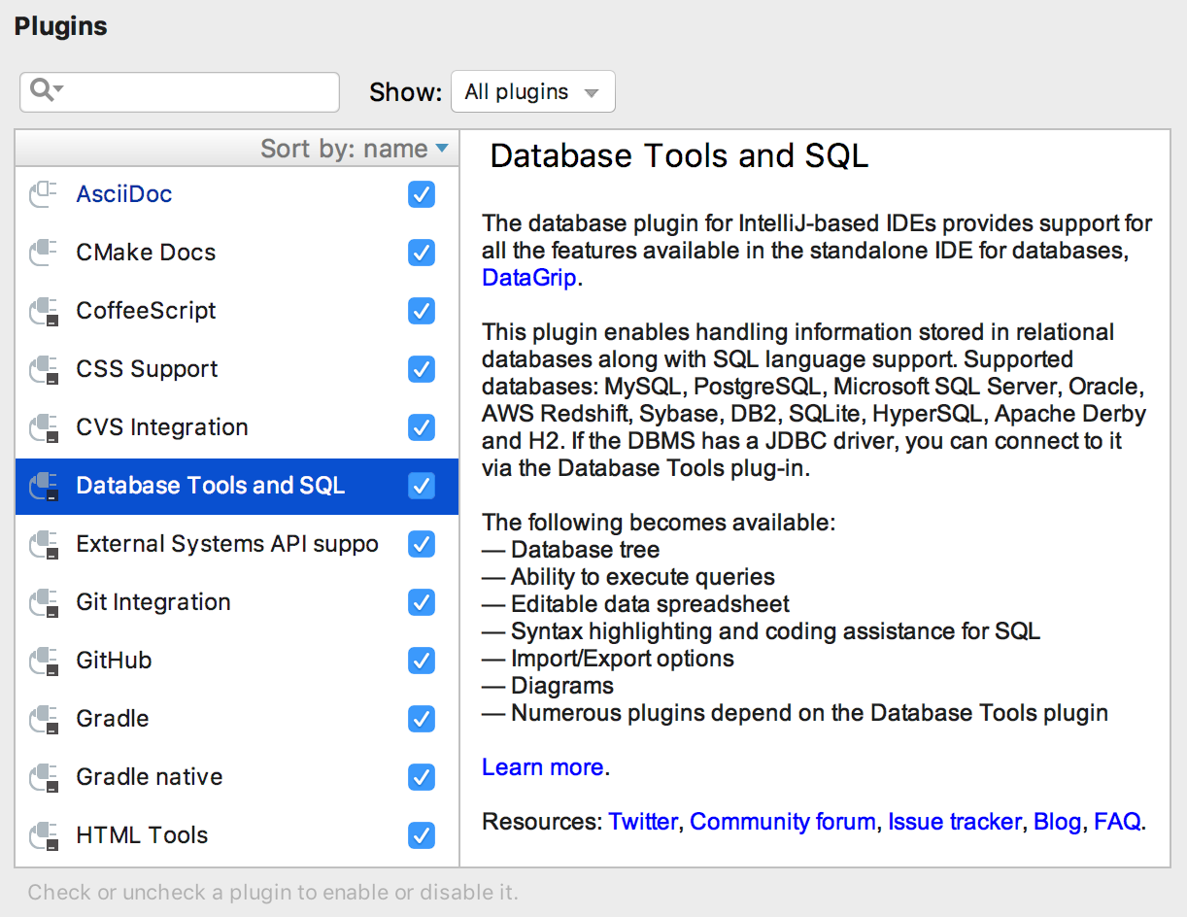
Task: Click the CSS Support plugin icon
Action: (x=44, y=369)
